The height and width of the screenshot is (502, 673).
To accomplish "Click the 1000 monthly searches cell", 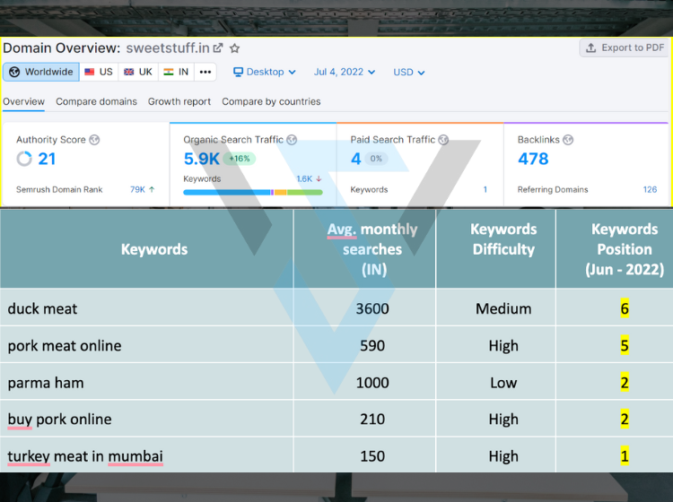I will click(x=364, y=383).
